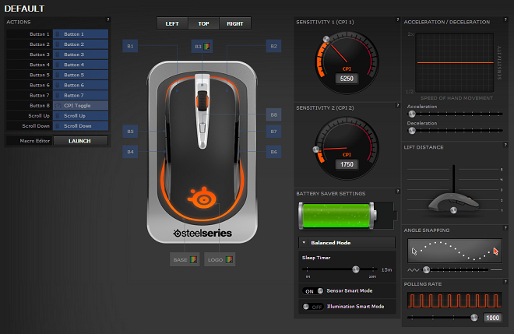This screenshot has width=514, height=334.
Task: Click the 15m sleep timer value
Action: pyautogui.click(x=386, y=269)
